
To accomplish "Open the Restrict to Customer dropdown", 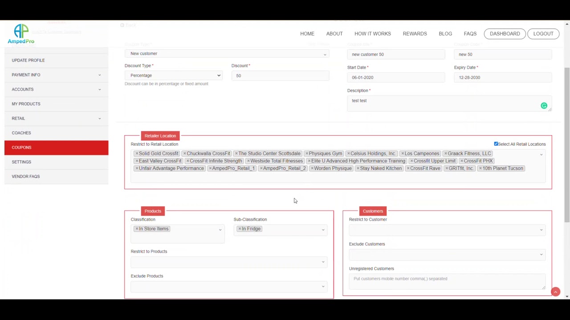I will point(447,230).
